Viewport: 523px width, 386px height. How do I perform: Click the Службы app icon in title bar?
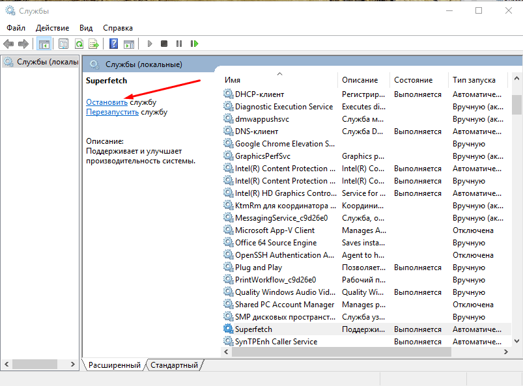coord(10,10)
